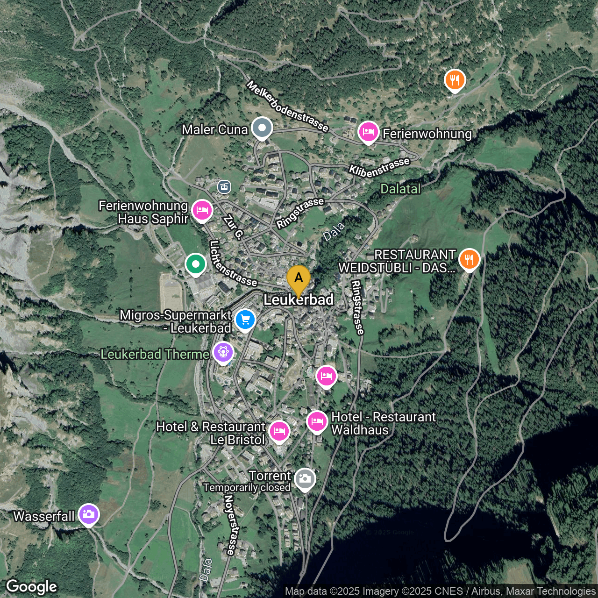Click the Hotel & Restaurant Le Bristol label
The image size is (598, 598).
pyautogui.click(x=211, y=433)
